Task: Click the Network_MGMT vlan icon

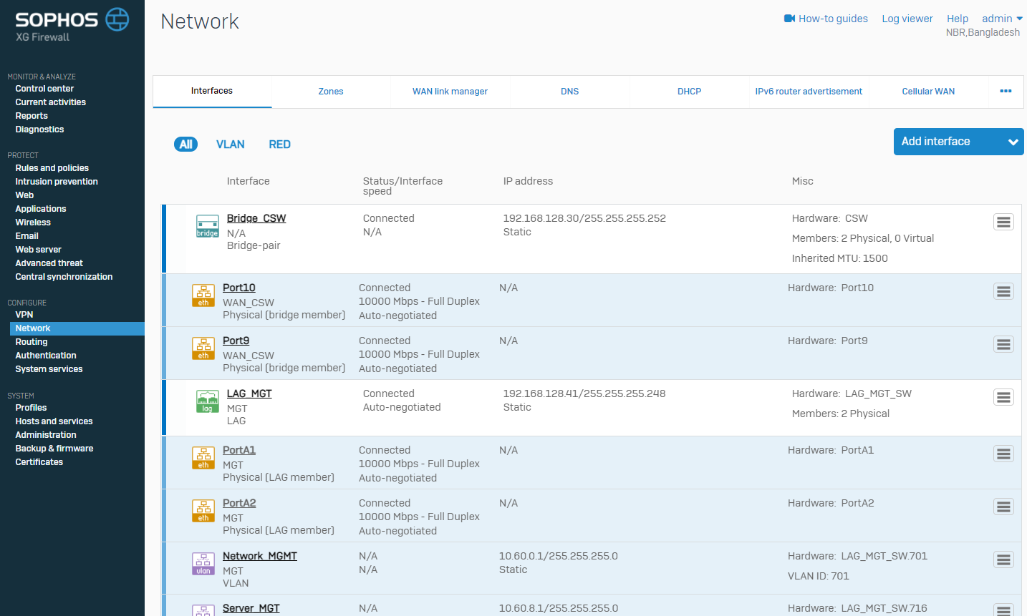Action: click(x=203, y=564)
